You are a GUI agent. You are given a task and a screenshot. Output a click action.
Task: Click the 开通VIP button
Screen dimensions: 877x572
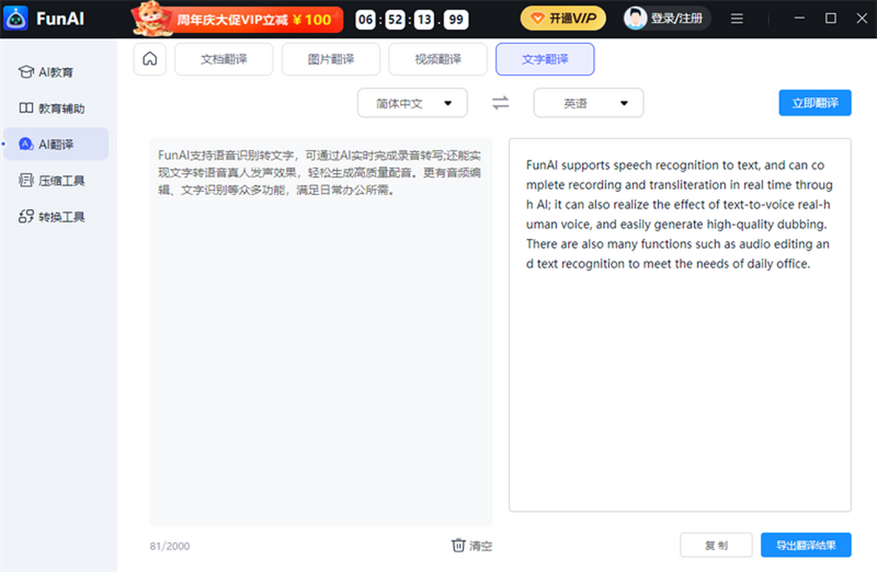(563, 18)
